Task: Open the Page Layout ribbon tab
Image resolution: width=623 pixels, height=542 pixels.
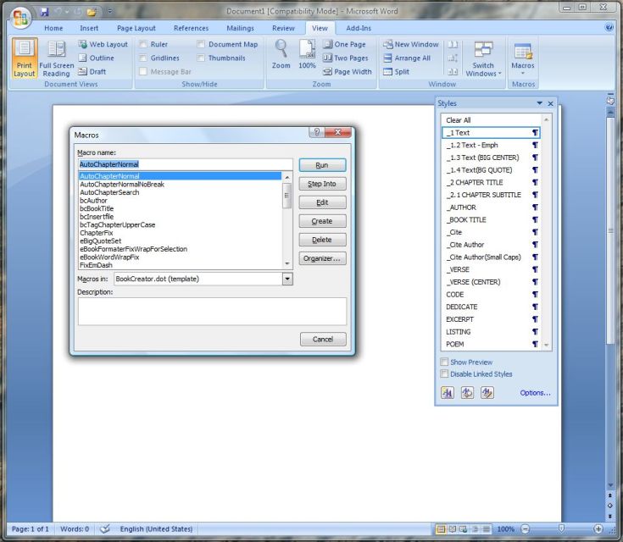Action: click(136, 28)
